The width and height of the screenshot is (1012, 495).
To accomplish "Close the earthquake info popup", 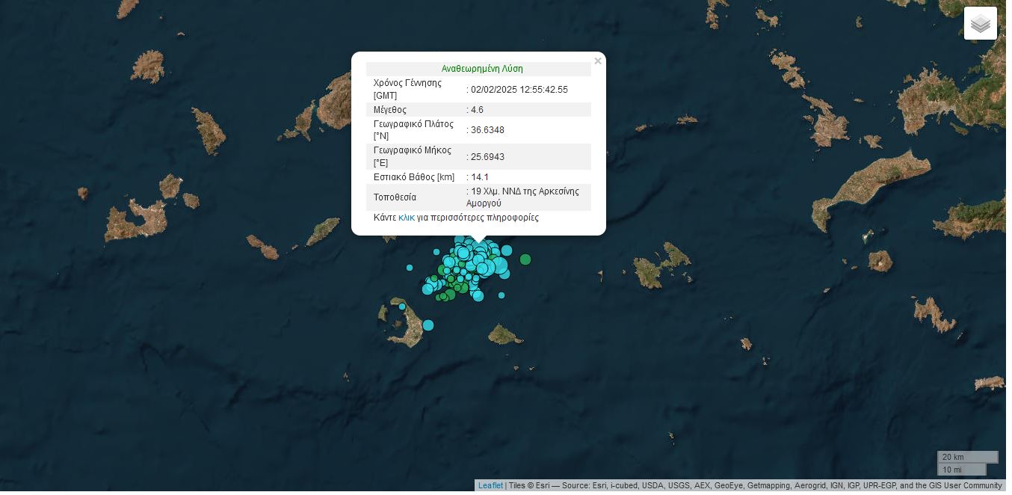I will pyautogui.click(x=597, y=61).
